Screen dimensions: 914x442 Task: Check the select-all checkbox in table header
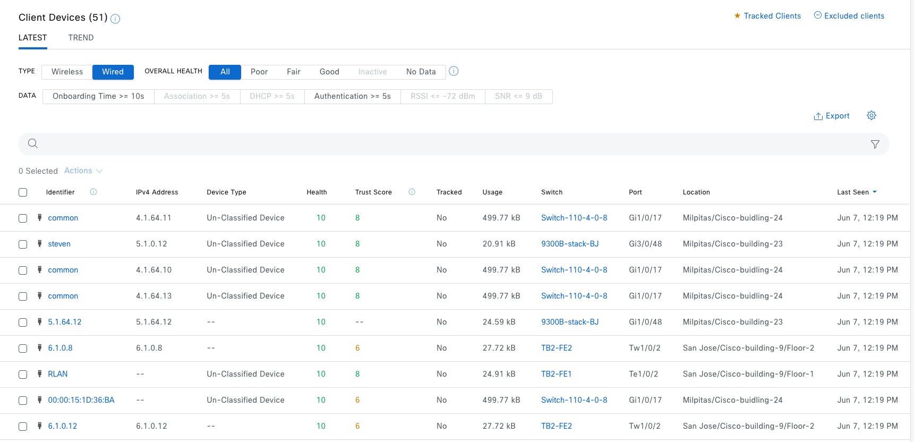(23, 192)
